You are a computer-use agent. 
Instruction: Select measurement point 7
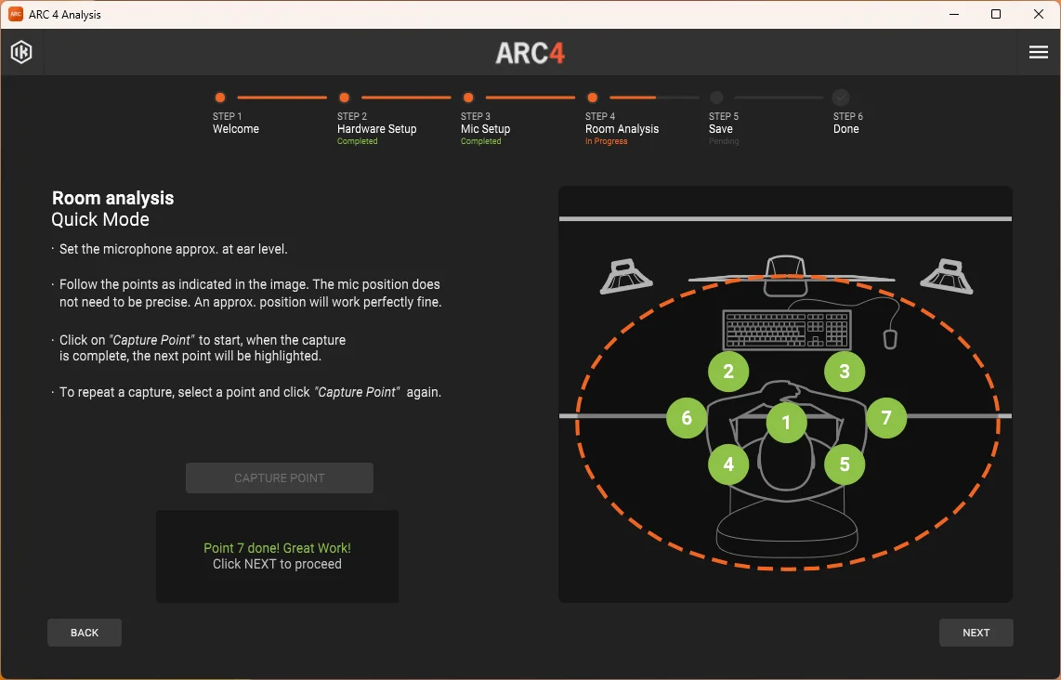886,417
